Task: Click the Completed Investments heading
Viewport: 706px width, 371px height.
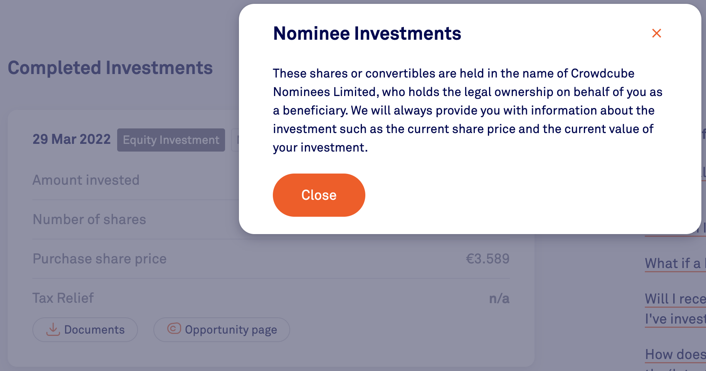Action: click(x=110, y=68)
